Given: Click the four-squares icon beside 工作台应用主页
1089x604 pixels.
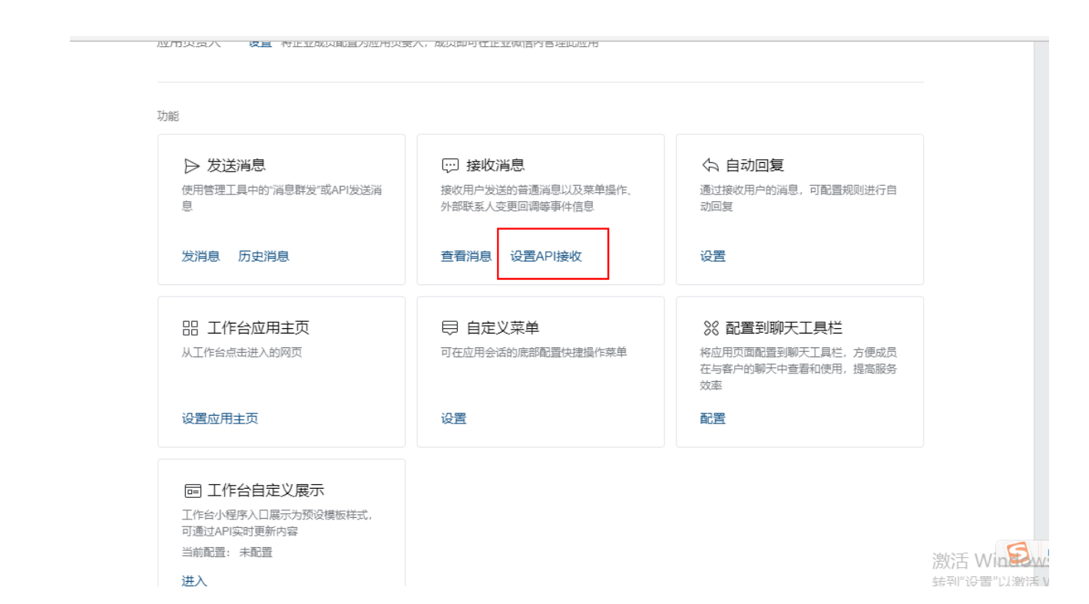Looking at the screenshot, I should click(190, 329).
